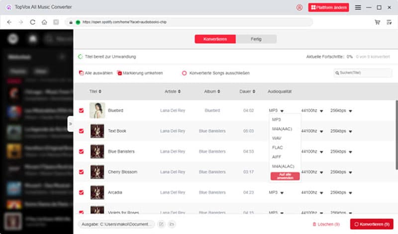This screenshot has width=398, height=234.
Task: Switch to the Fertig tab
Action: pyautogui.click(x=256, y=39)
